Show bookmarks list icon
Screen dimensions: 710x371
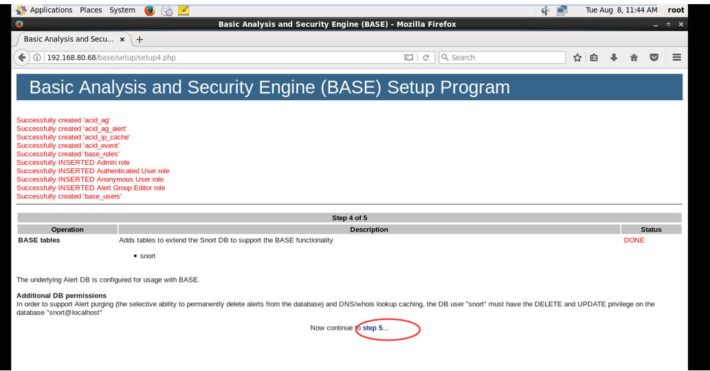(594, 58)
